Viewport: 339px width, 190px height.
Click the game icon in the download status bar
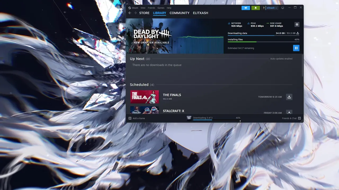click(189, 118)
